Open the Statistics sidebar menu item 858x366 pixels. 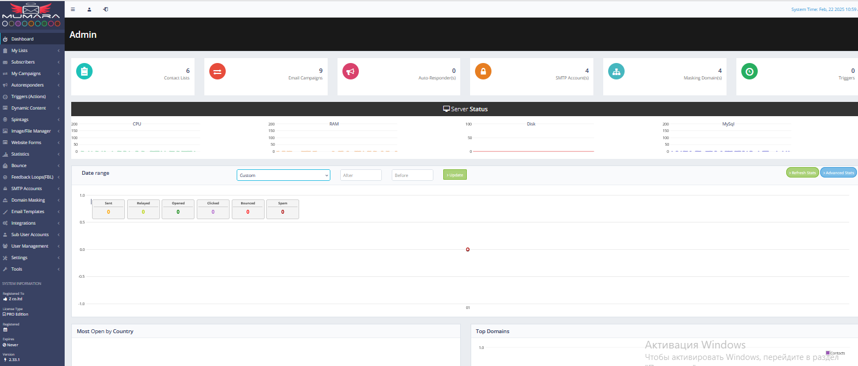coord(20,154)
